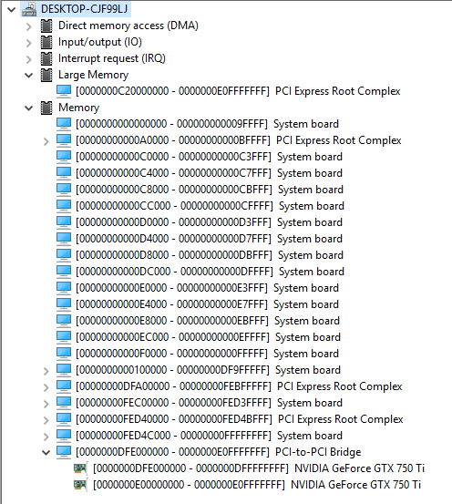Click the Large Memory chip icon
Screen dimensions: 452x504
click(x=46, y=75)
